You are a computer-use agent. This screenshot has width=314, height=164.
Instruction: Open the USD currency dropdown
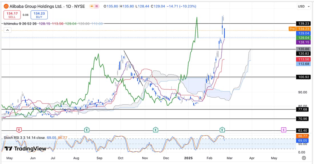pyautogui.click(x=303, y=6)
